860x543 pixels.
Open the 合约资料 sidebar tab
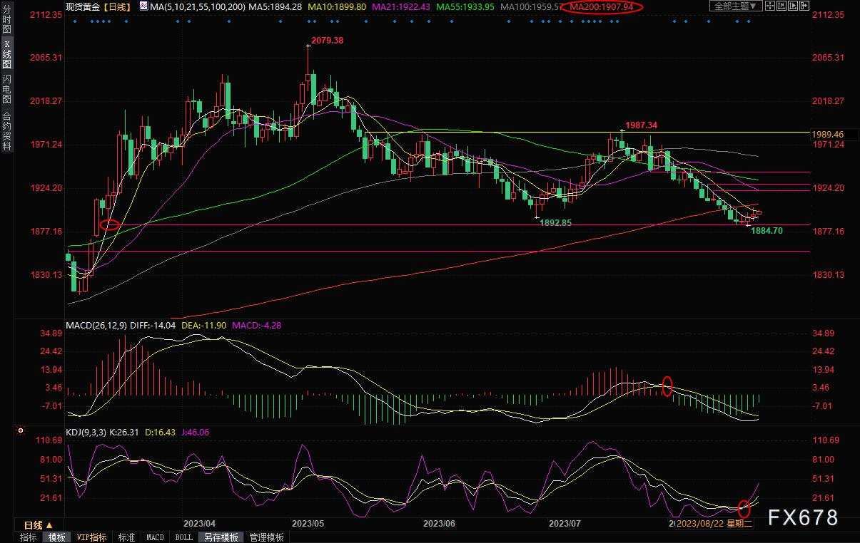[6, 130]
